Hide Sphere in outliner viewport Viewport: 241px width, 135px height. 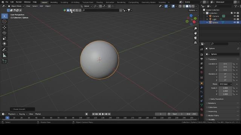click(x=235, y=22)
